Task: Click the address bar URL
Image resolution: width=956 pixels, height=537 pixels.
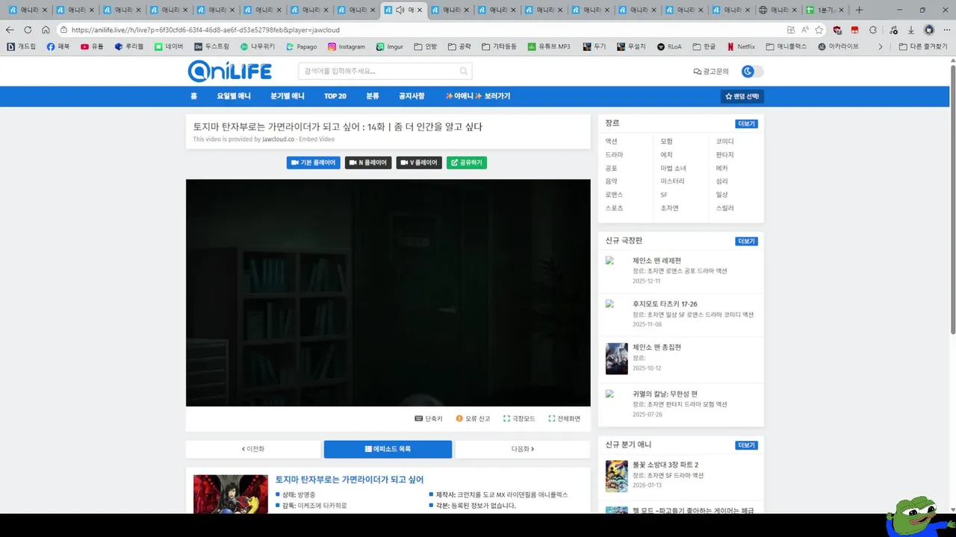Action: tap(205, 30)
